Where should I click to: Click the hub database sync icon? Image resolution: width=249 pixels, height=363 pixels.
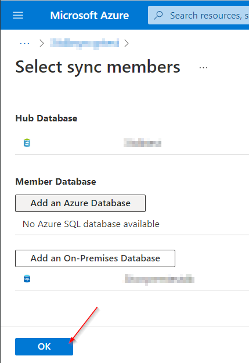click(x=27, y=143)
